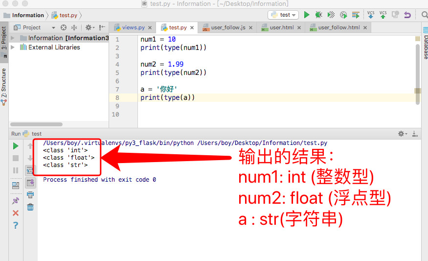Click the VCS commit changes icon
The height and width of the screenshot is (261, 428).
[x=383, y=15]
